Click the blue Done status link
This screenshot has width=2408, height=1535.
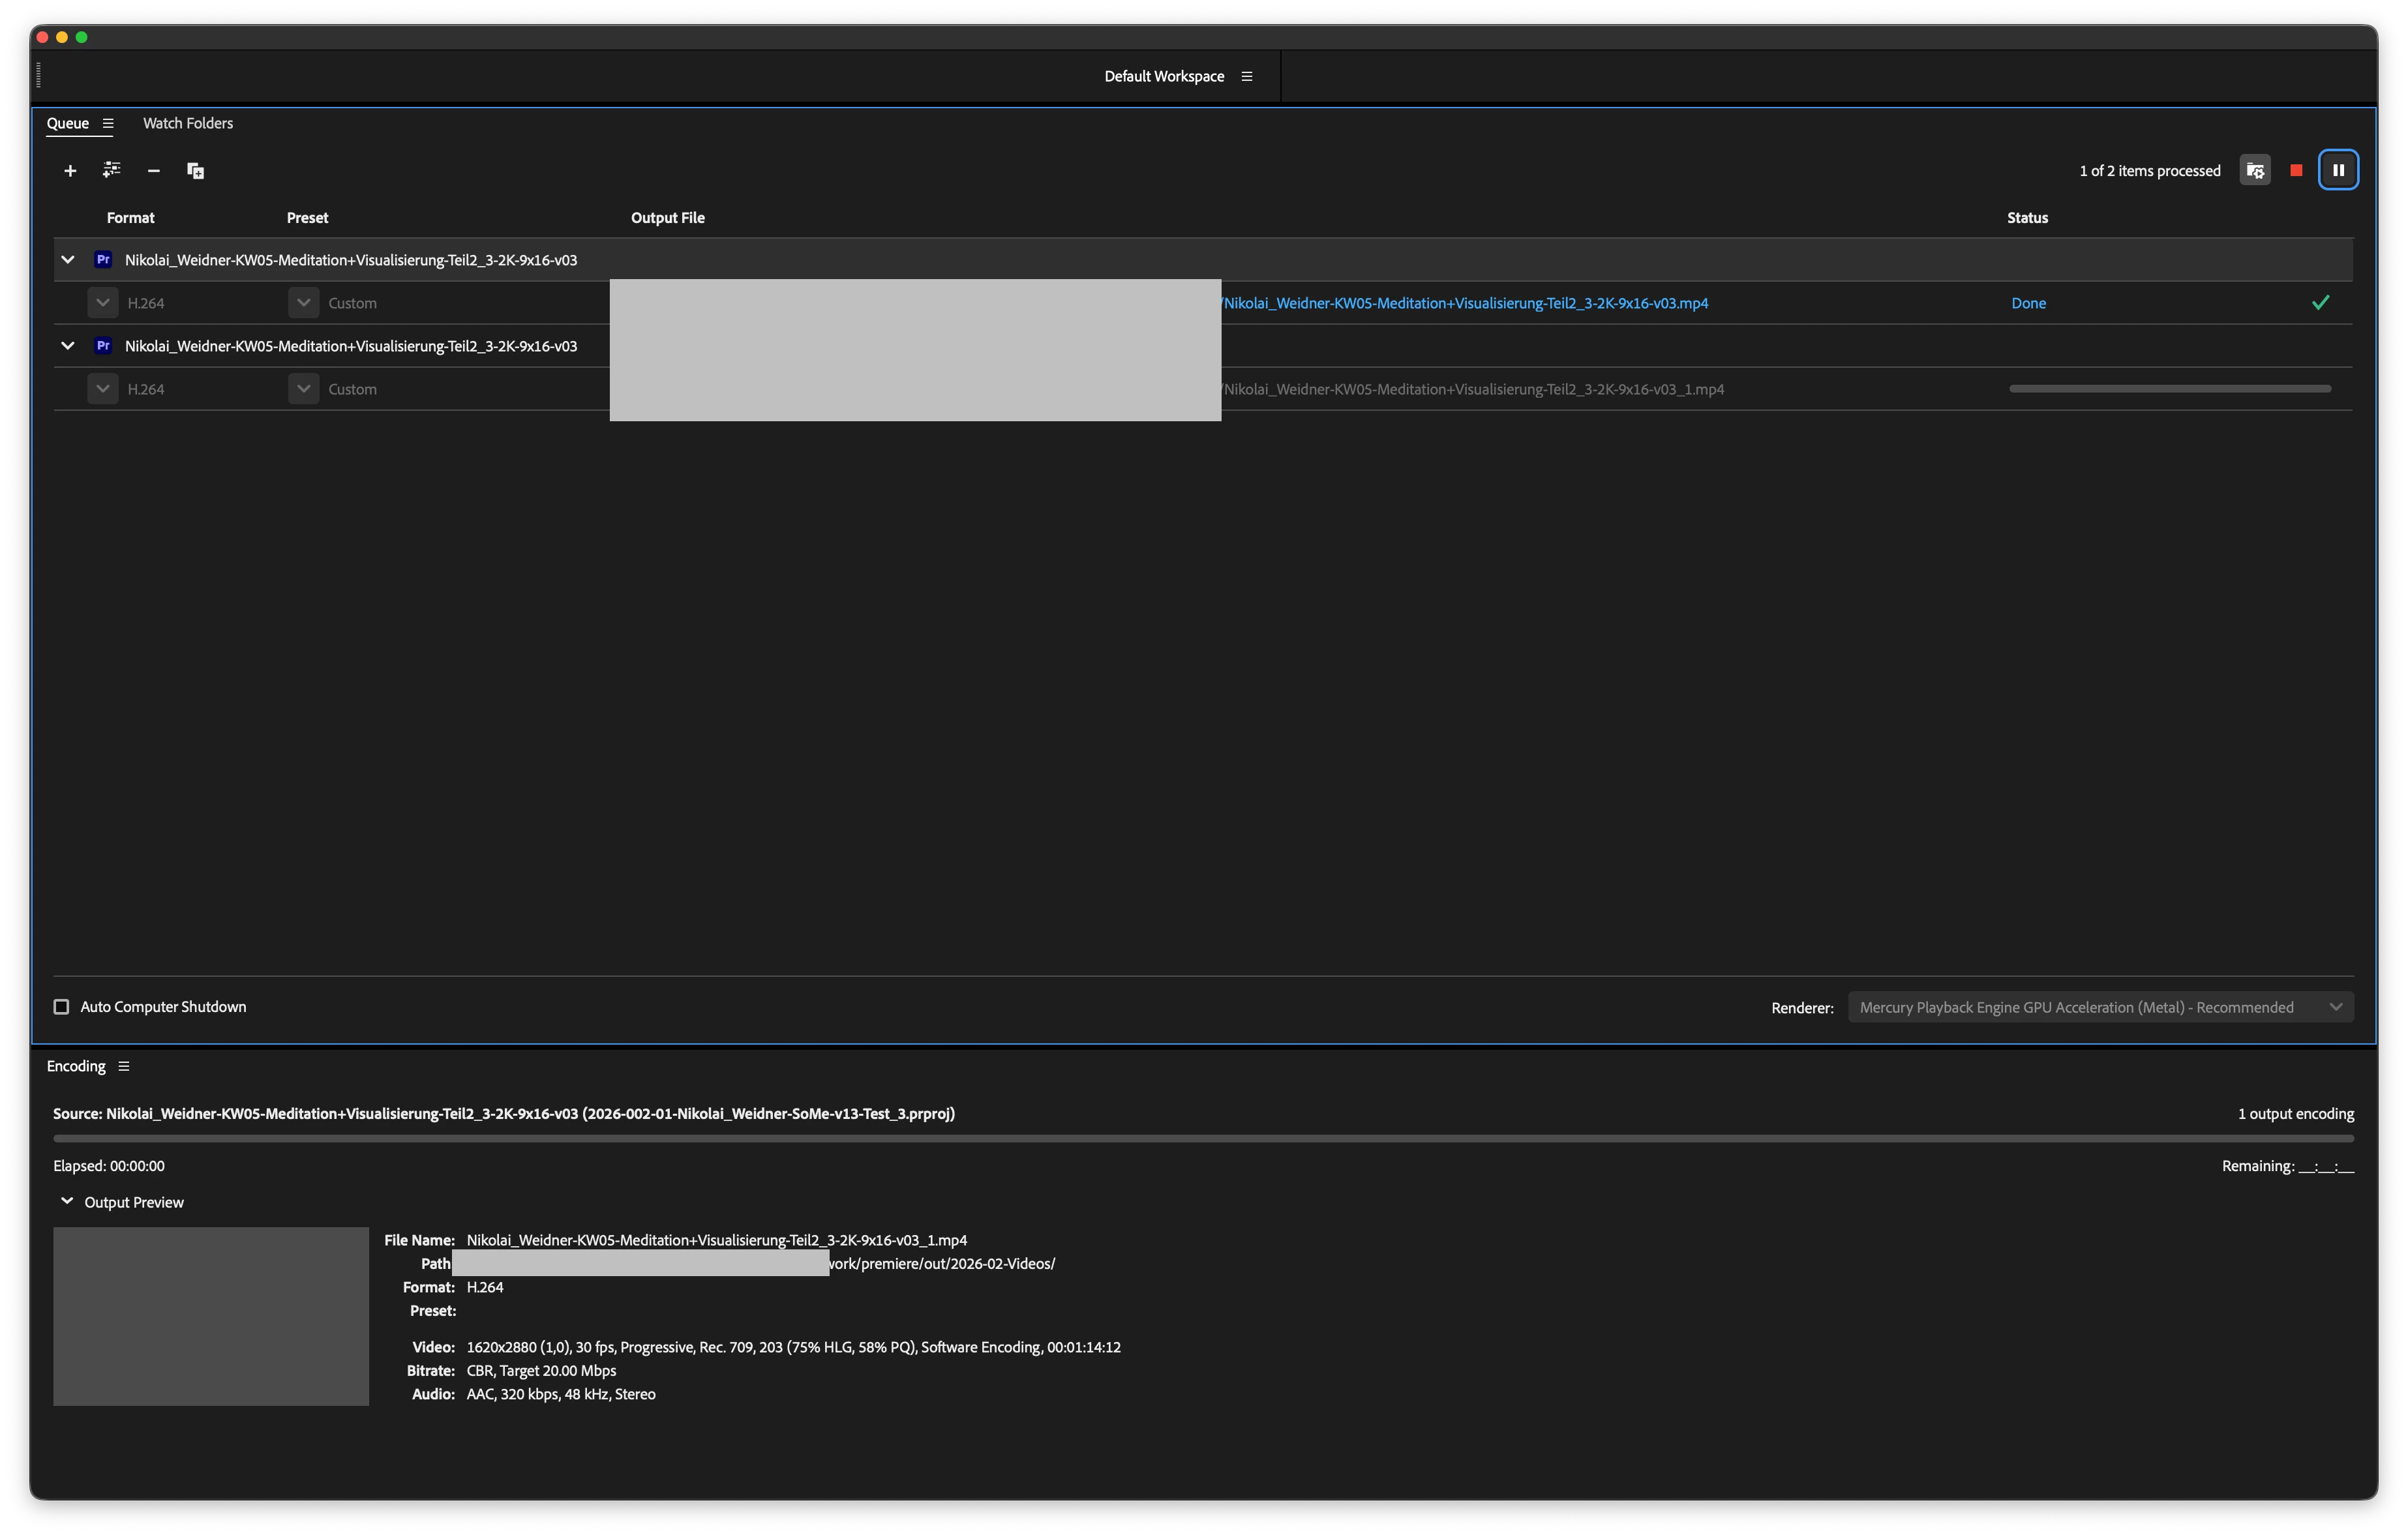pyautogui.click(x=2028, y=303)
